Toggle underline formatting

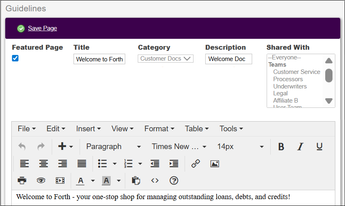click(319, 147)
